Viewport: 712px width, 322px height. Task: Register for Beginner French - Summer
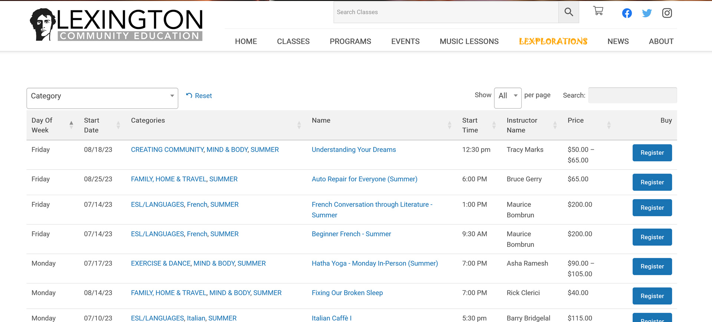[652, 237]
